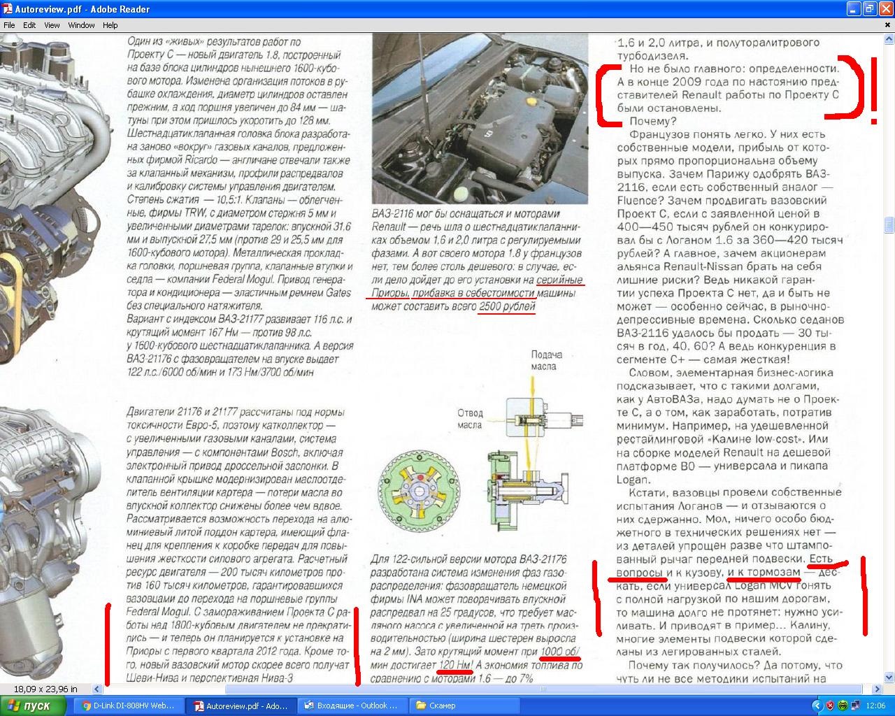Switch to D-Link DI-808HV Chrome taskbar window

[128, 706]
